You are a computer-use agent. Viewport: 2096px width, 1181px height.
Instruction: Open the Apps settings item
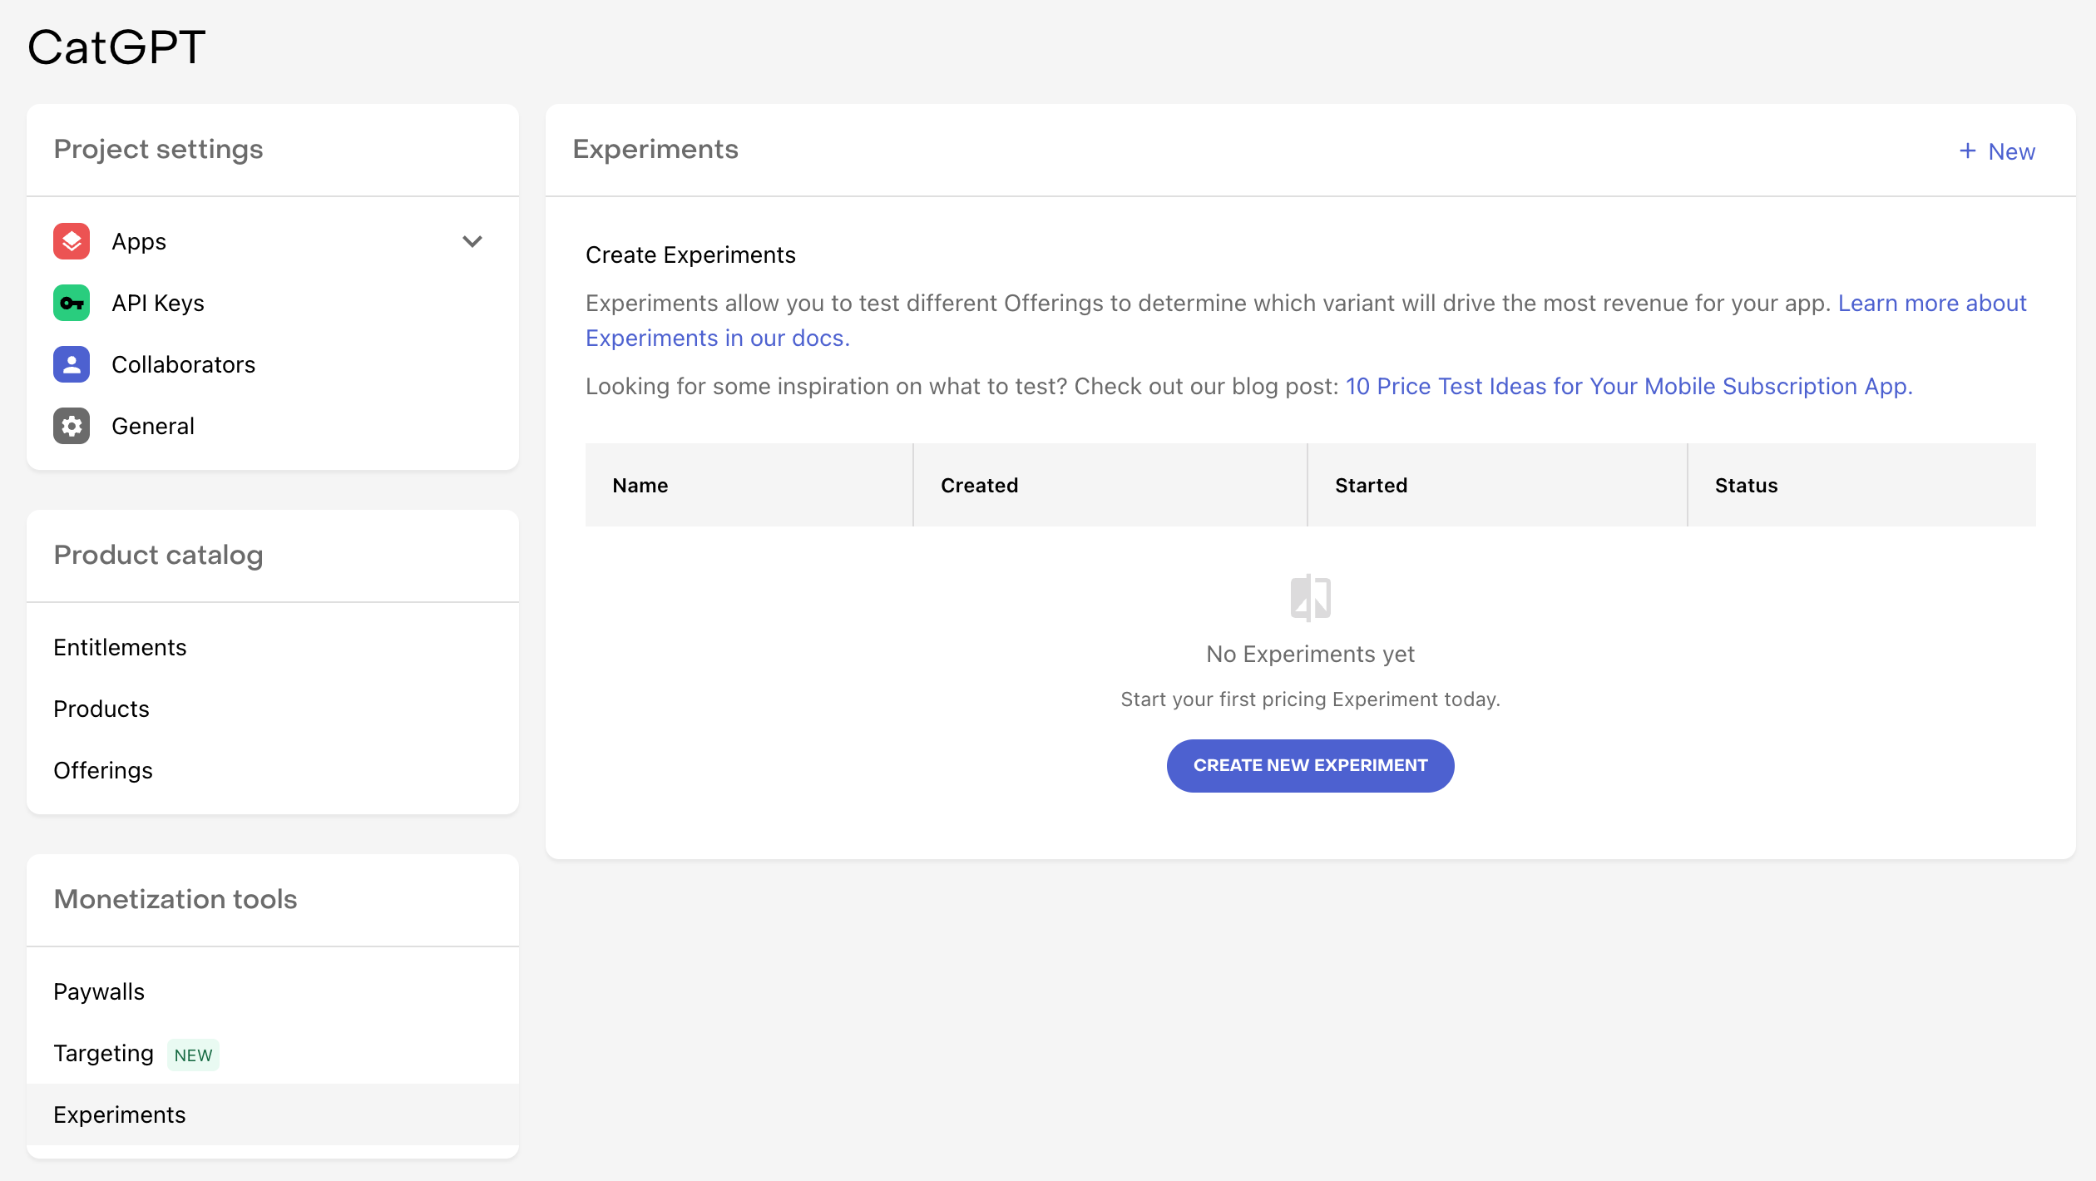point(273,241)
